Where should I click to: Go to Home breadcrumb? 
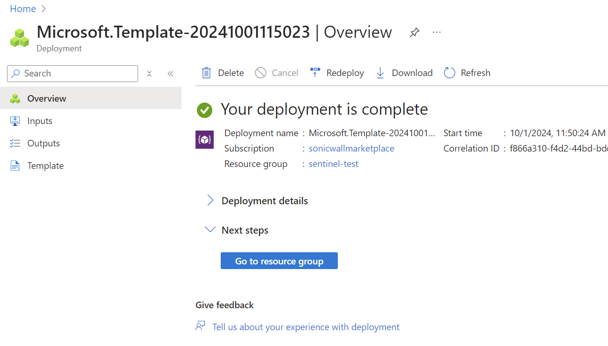tap(23, 9)
